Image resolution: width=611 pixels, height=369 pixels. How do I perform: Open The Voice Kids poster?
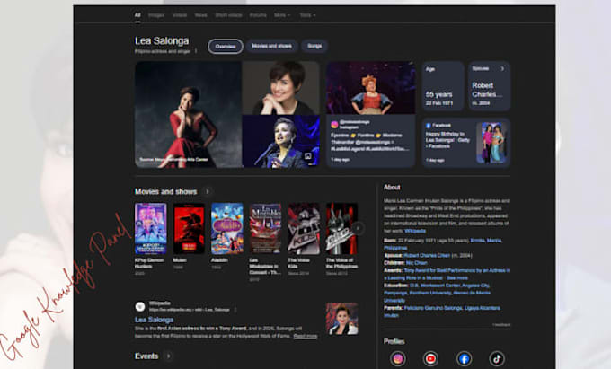(x=303, y=228)
